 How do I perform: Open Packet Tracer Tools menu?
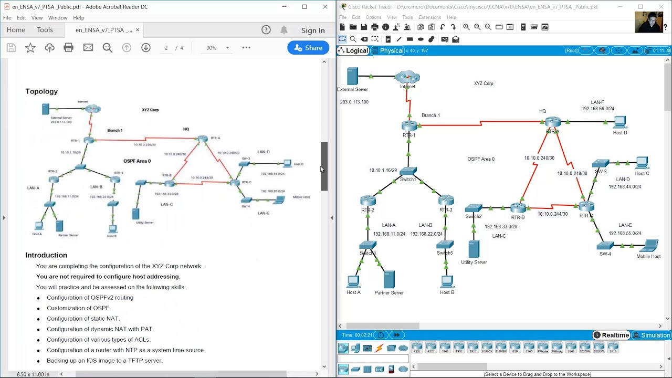point(407,17)
